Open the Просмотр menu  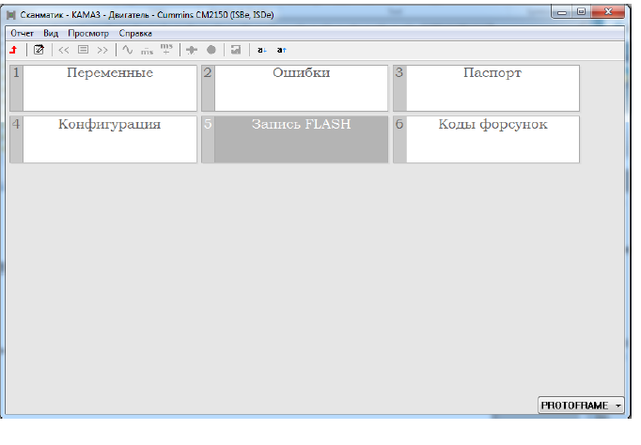coord(88,34)
